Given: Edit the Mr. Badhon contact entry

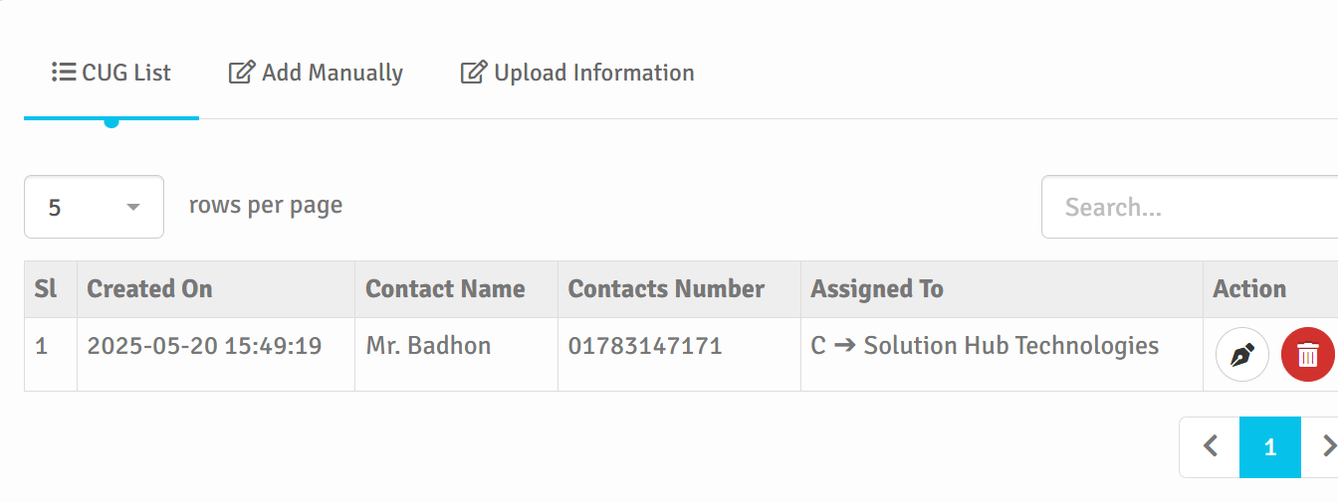Looking at the screenshot, I should point(1241,355).
